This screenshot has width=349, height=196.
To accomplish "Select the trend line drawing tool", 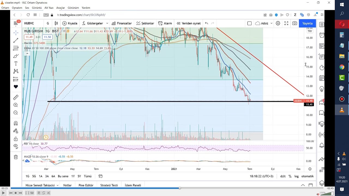I will pyautogui.click(x=16, y=40).
